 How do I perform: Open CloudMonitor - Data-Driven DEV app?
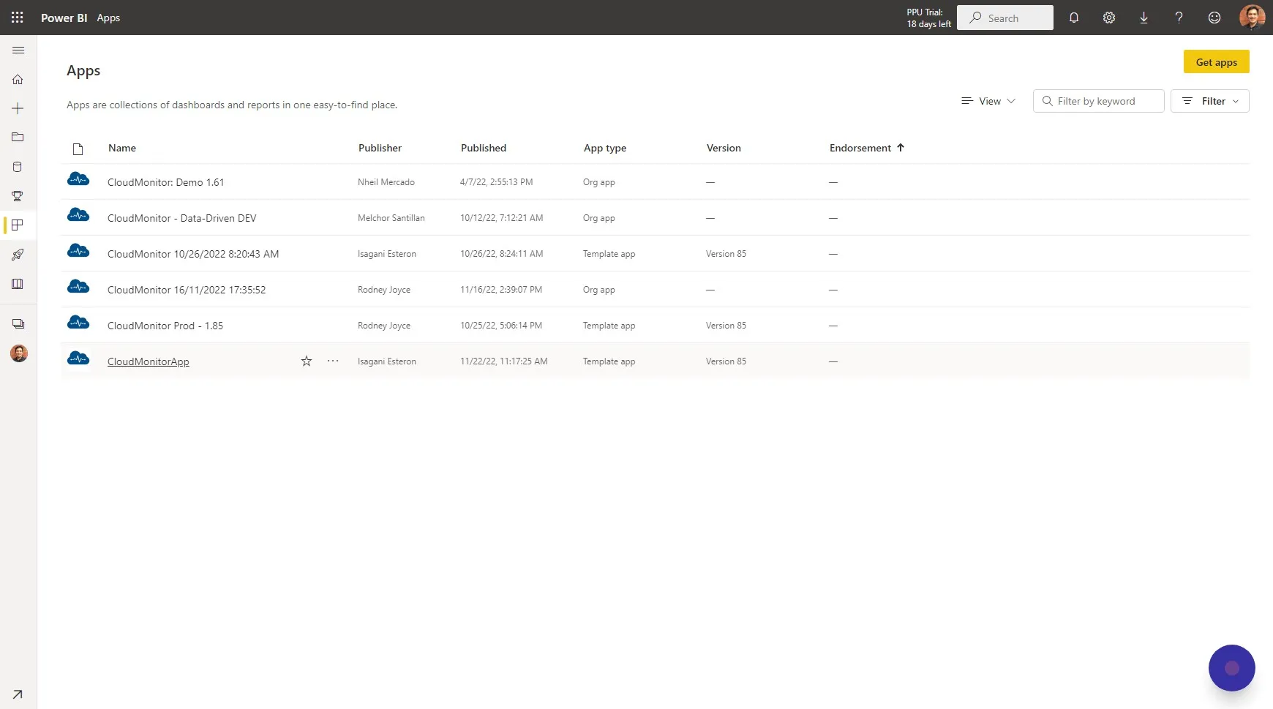point(182,218)
